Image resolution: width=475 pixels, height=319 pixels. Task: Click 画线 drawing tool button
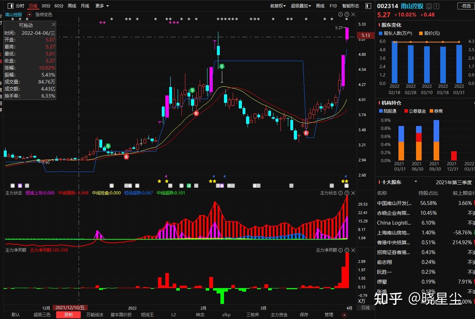(320, 6)
